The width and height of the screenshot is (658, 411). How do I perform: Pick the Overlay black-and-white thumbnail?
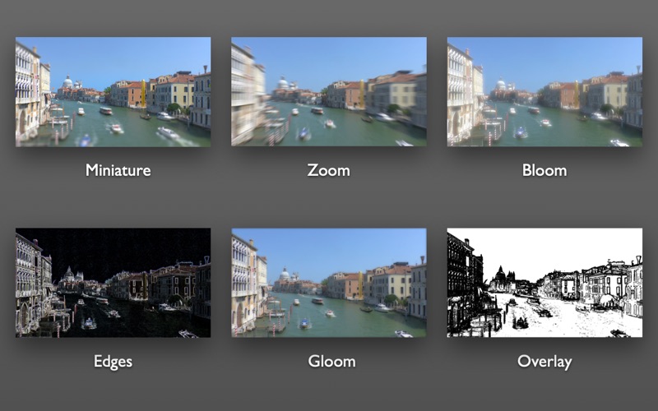click(x=544, y=283)
